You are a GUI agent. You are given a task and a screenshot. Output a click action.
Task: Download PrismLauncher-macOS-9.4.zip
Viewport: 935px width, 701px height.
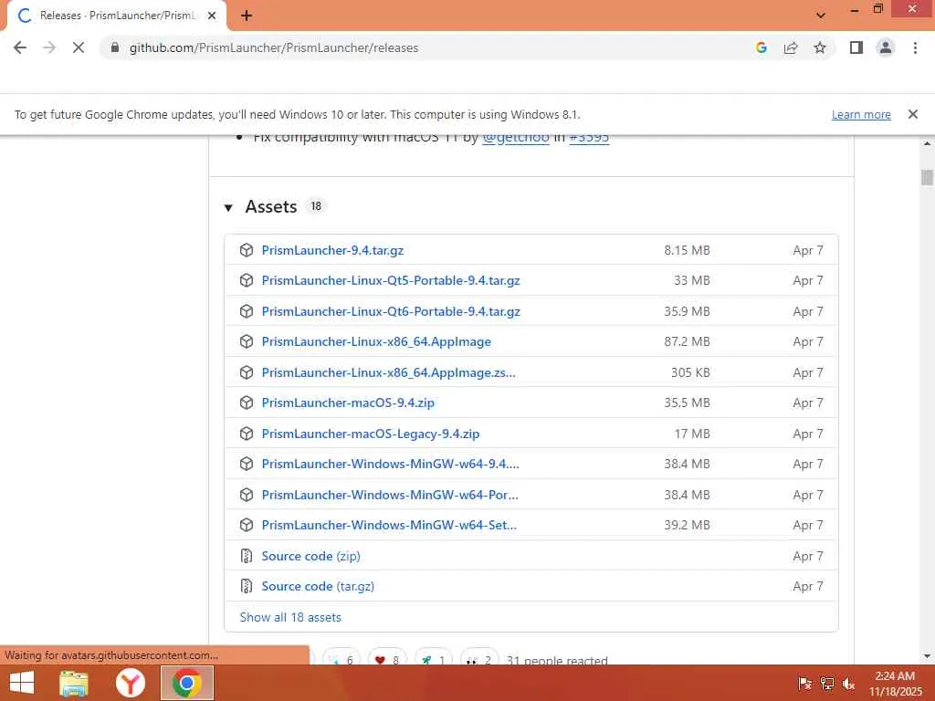point(348,403)
